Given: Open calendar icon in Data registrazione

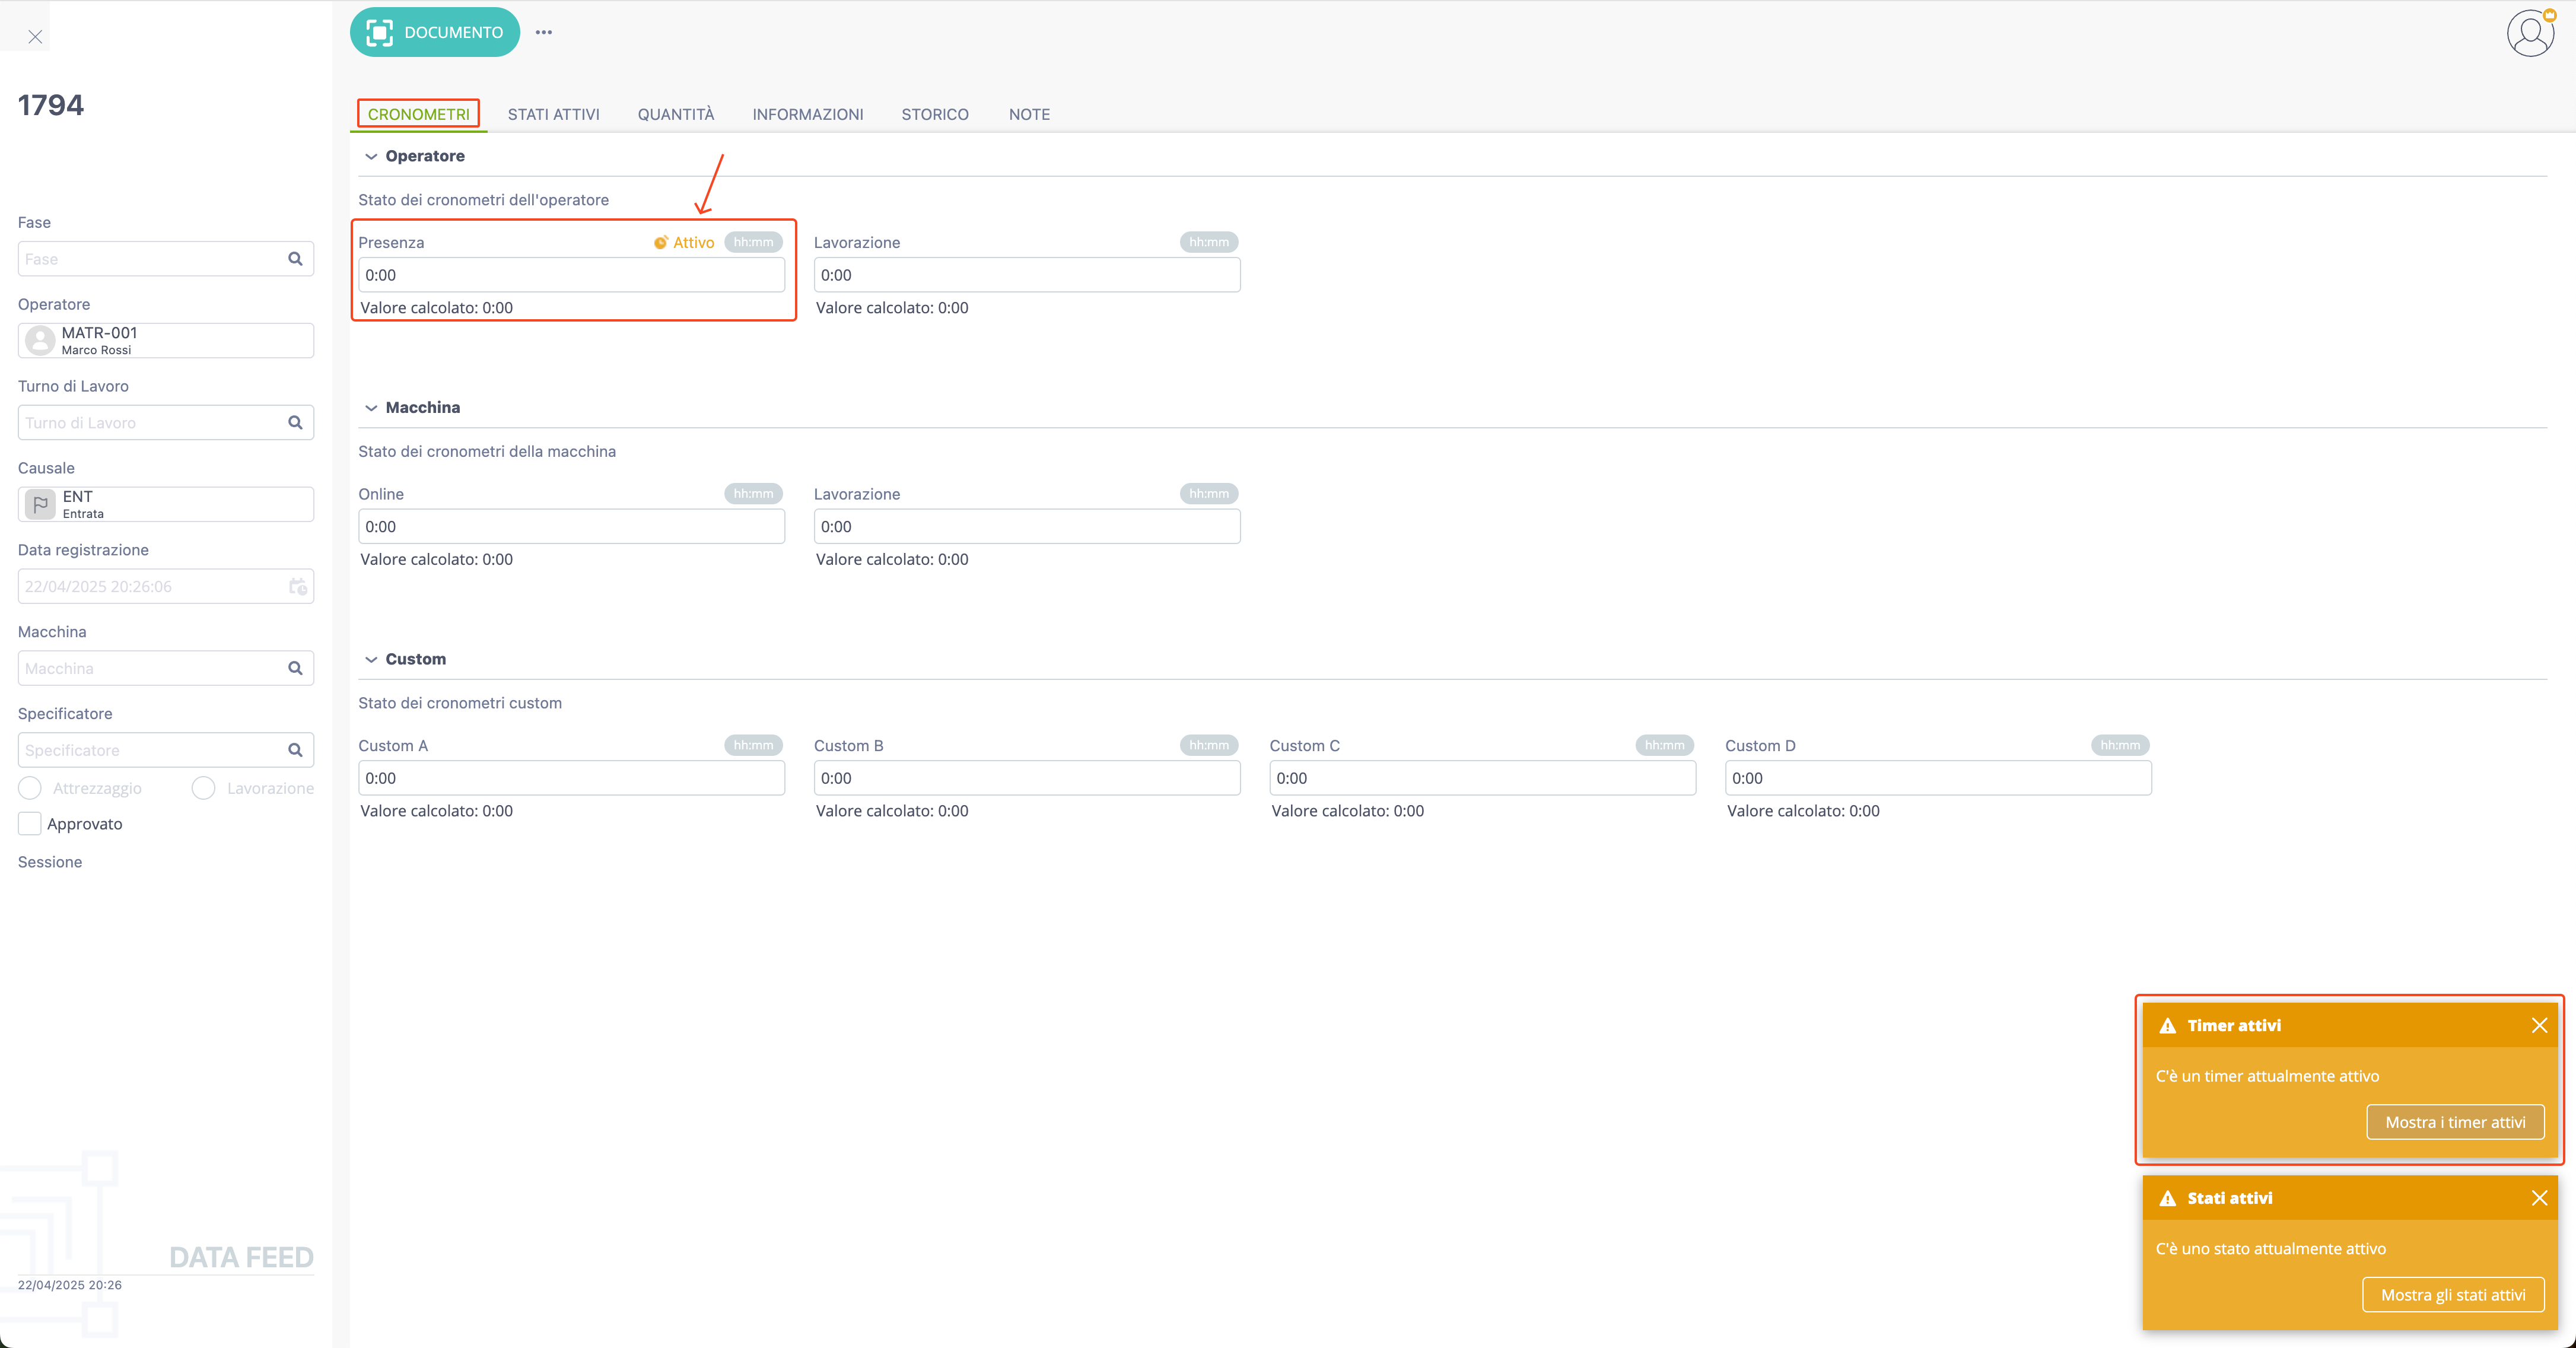Looking at the screenshot, I should [298, 586].
